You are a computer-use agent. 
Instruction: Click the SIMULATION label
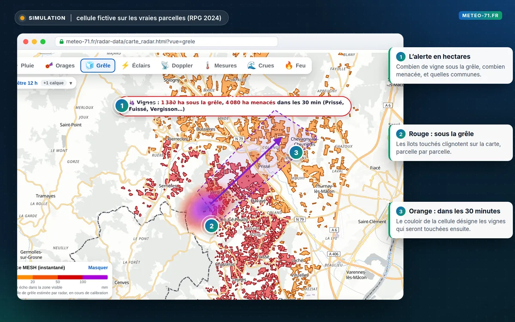click(x=47, y=18)
